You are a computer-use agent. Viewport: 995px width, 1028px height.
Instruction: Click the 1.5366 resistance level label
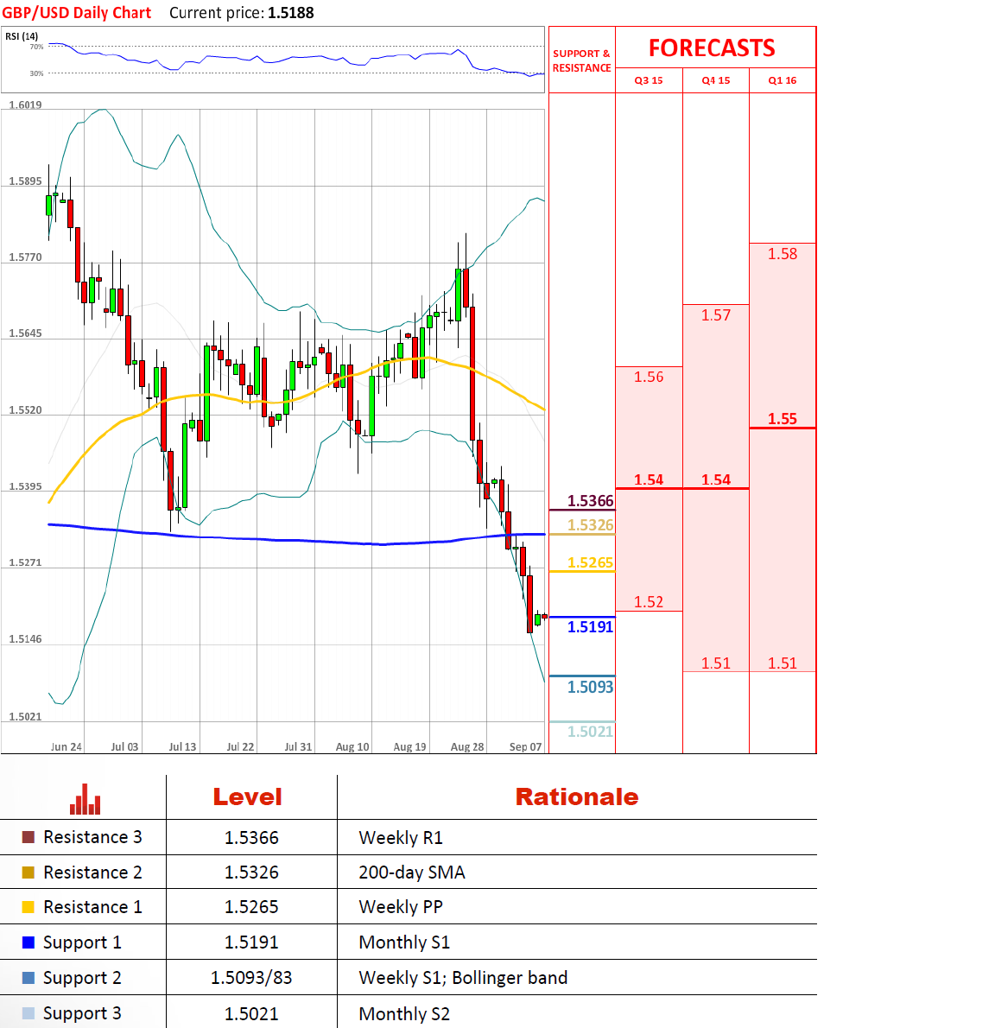[591, 501]
